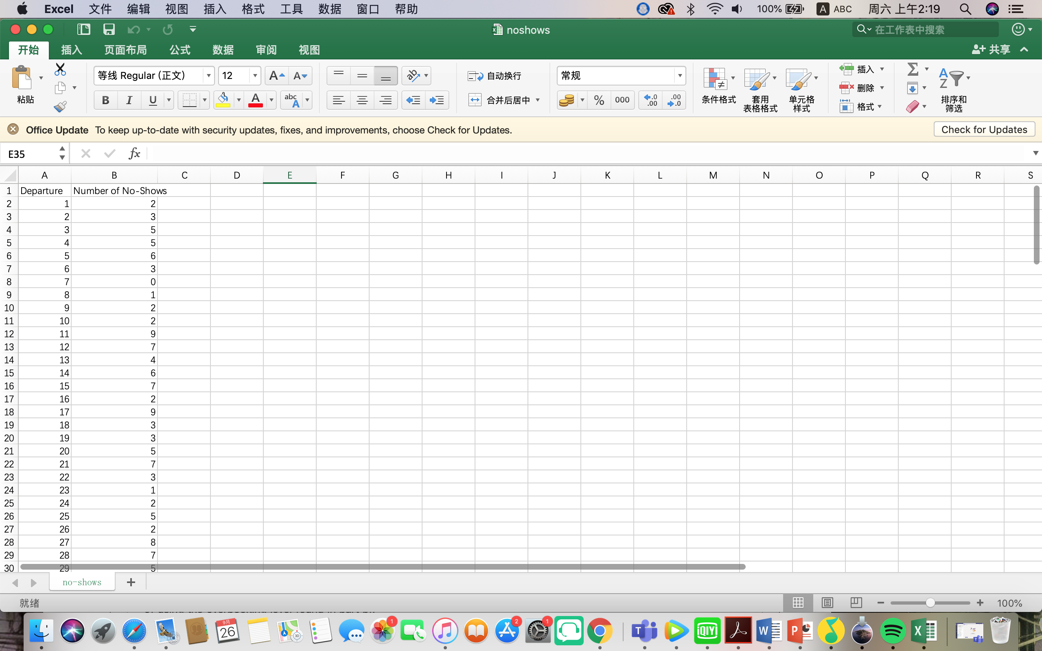
Task: Click the Increase Indent icon
Action: coord(437,100)
